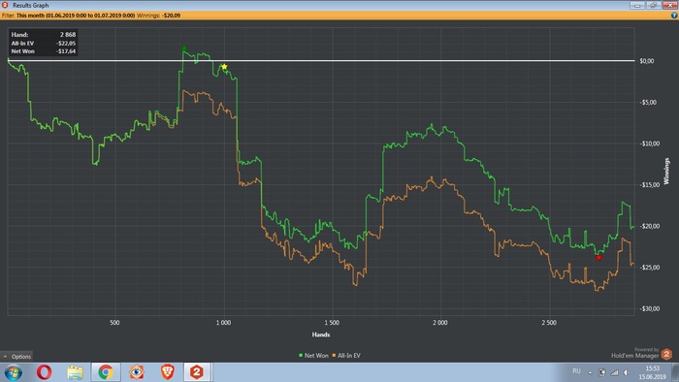Click the volume speaker tray icon
Viewport: 679px width, 382px height.
click(627, 372)
